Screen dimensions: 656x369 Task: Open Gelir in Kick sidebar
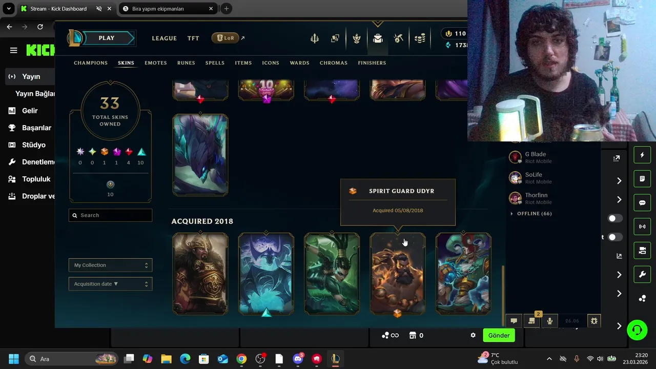[x=30, y=111]
